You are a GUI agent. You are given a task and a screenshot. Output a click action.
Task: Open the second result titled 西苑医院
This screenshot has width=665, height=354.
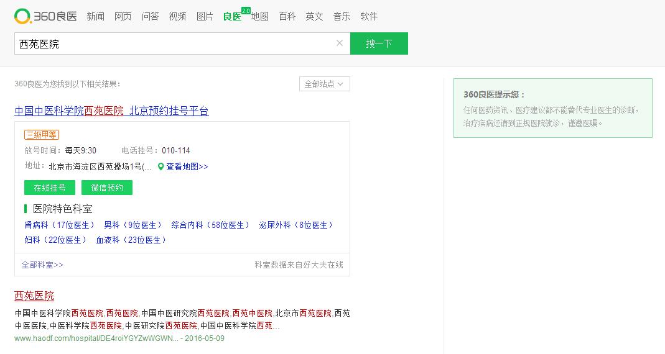[x=34, y=296]
